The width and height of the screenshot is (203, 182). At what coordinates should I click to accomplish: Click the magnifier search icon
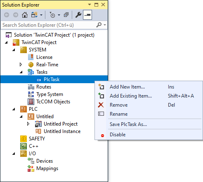99,25
